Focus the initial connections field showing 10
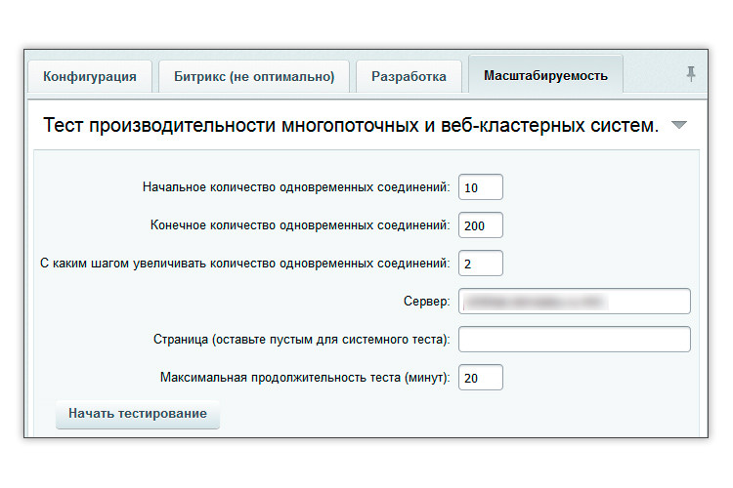733x488 pixels. pos(480,186)
